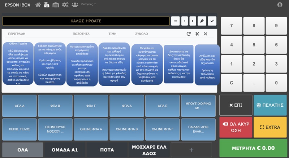Screen dimensions: 289x159
Task: Open the cash register icon
Action: (47, 5)
